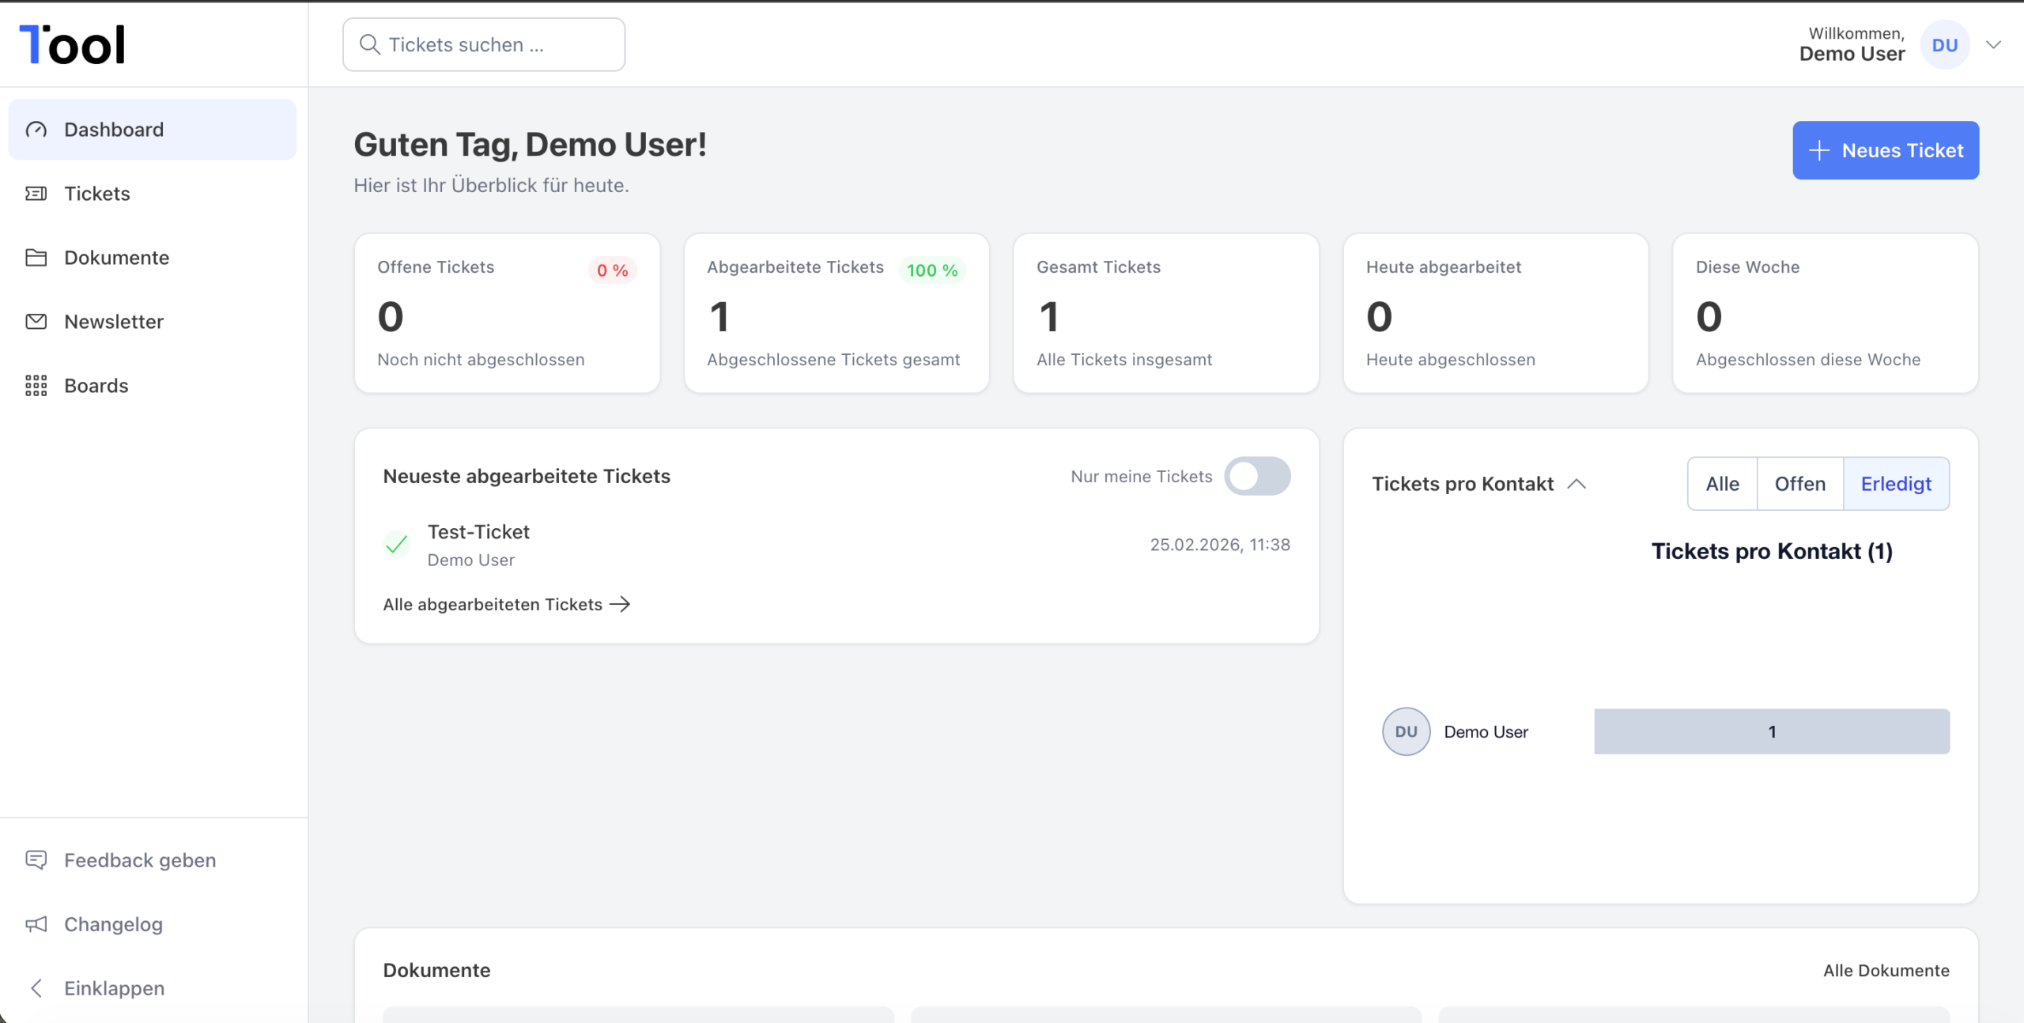Click the Gesamt Tickets card
This screenshot has width=2024, height=1023.
[x=1166, y=313]
